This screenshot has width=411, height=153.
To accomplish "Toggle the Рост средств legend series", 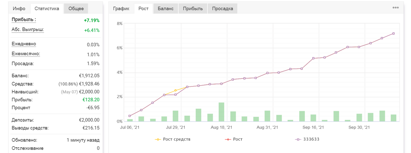I will point(172,139).
